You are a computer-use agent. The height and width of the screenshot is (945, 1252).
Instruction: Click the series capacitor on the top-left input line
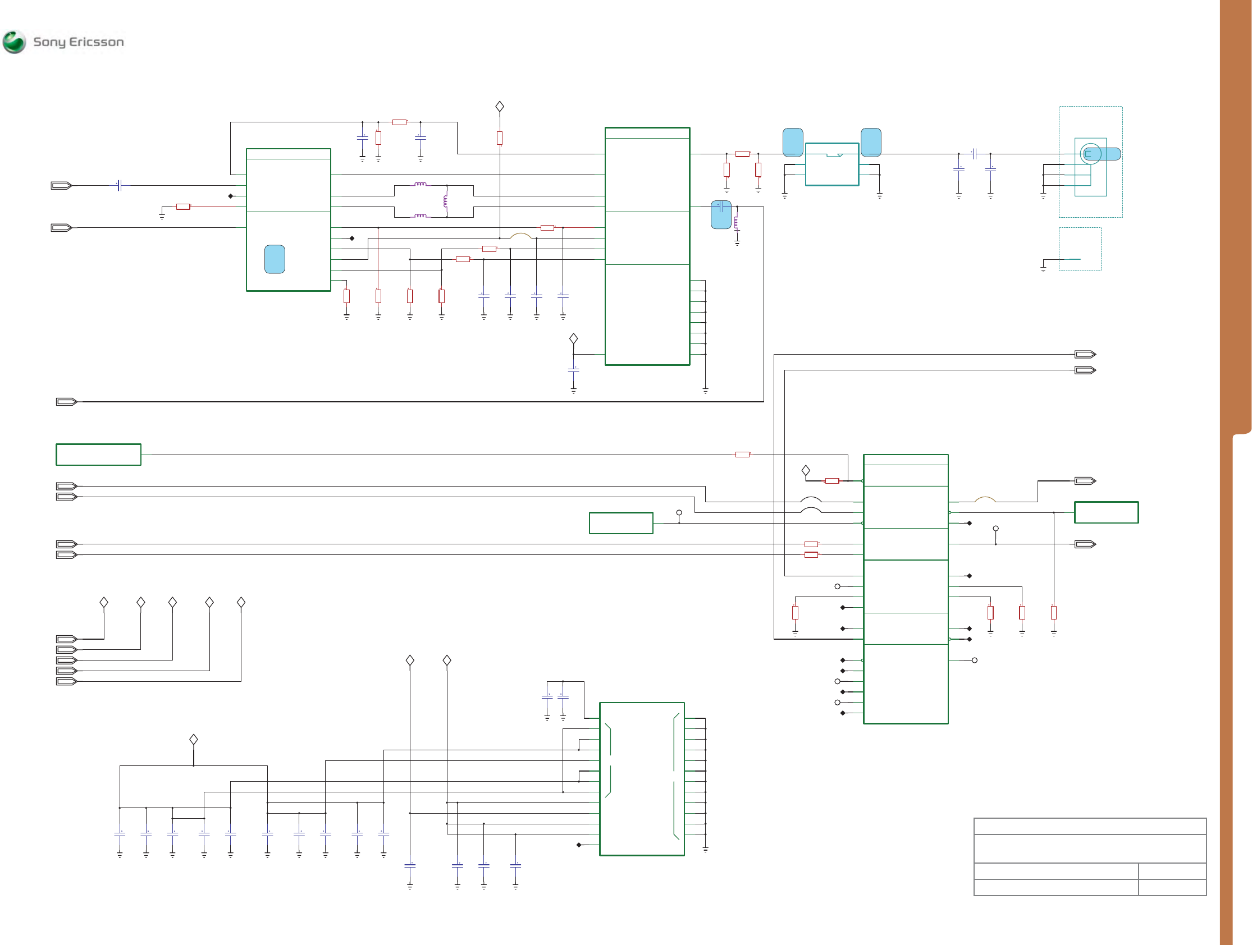click(120, 185)
